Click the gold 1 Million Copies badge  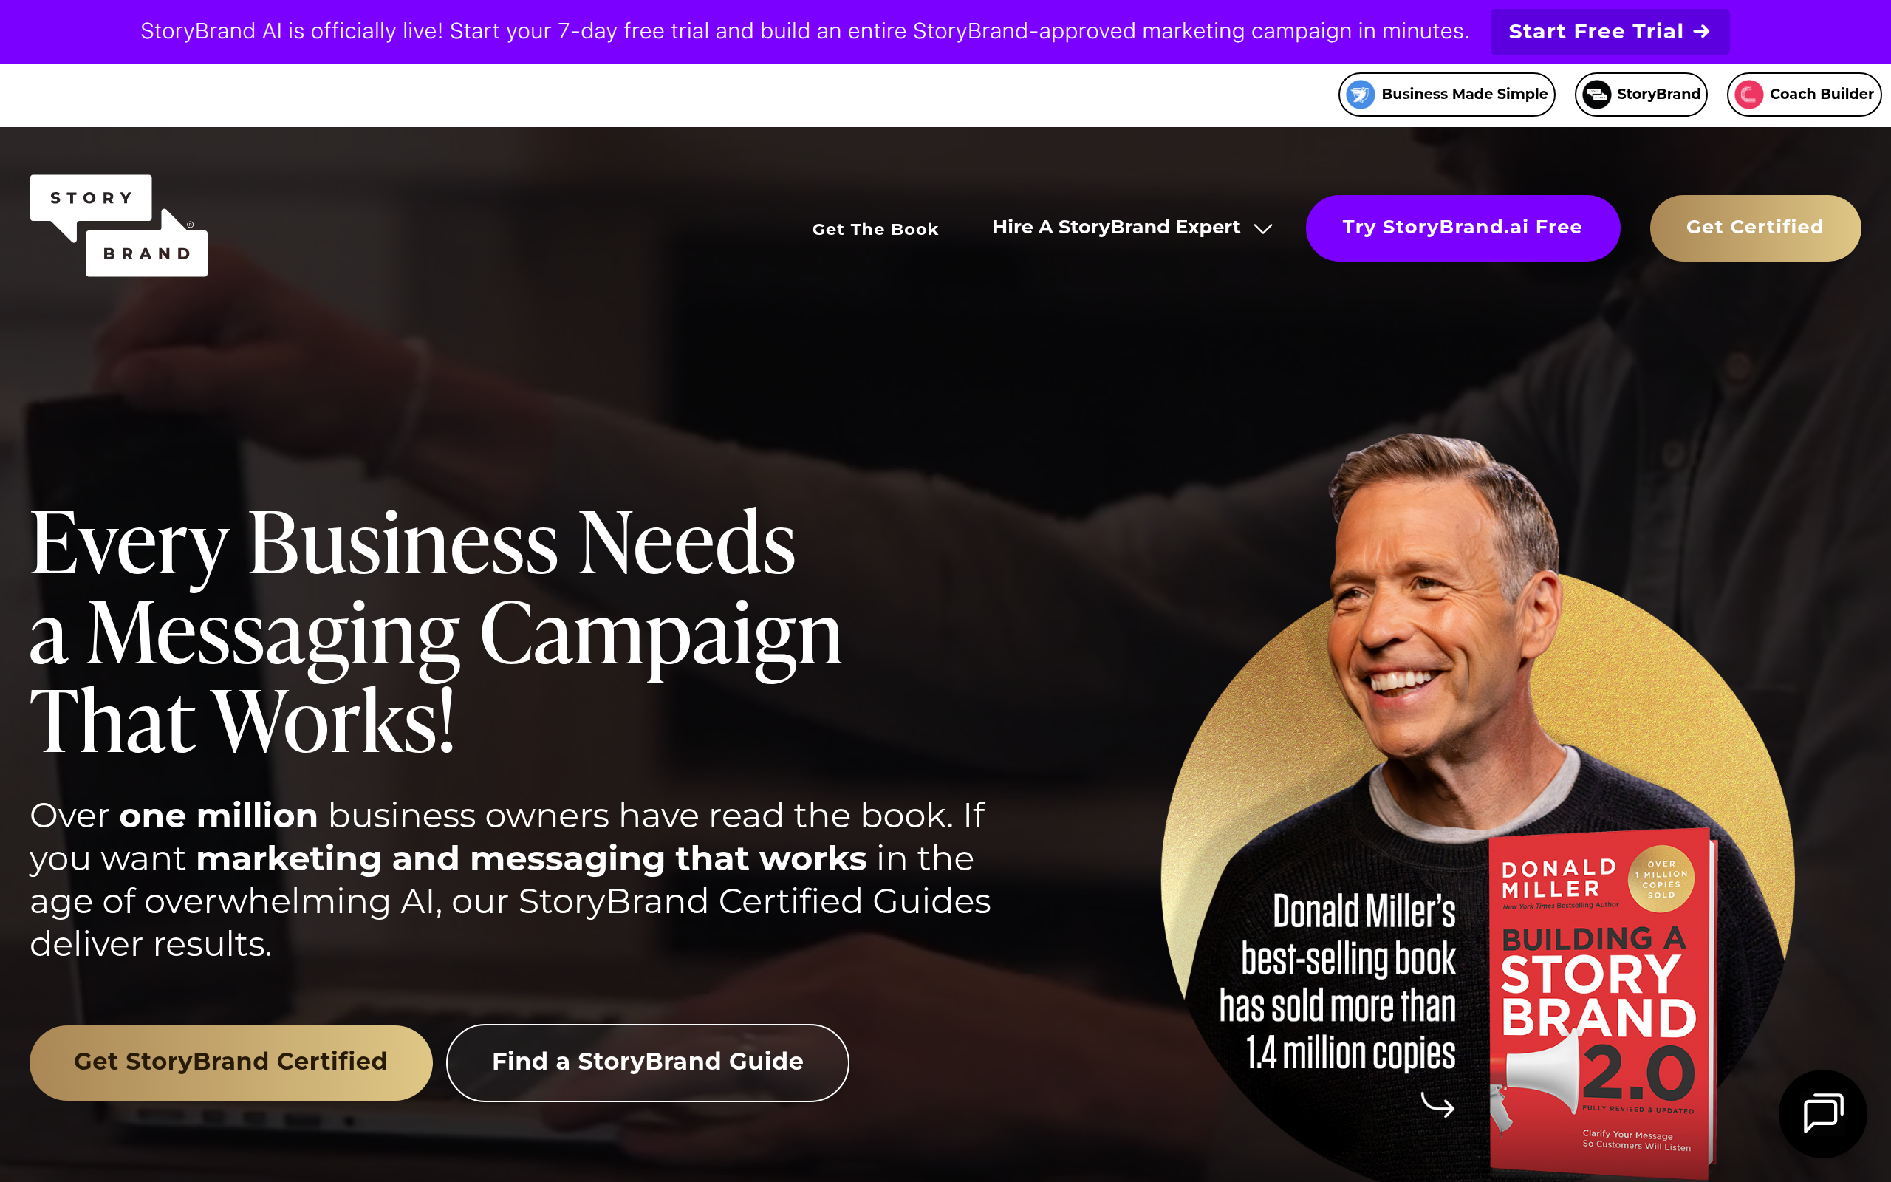[x=1661, y=879]
